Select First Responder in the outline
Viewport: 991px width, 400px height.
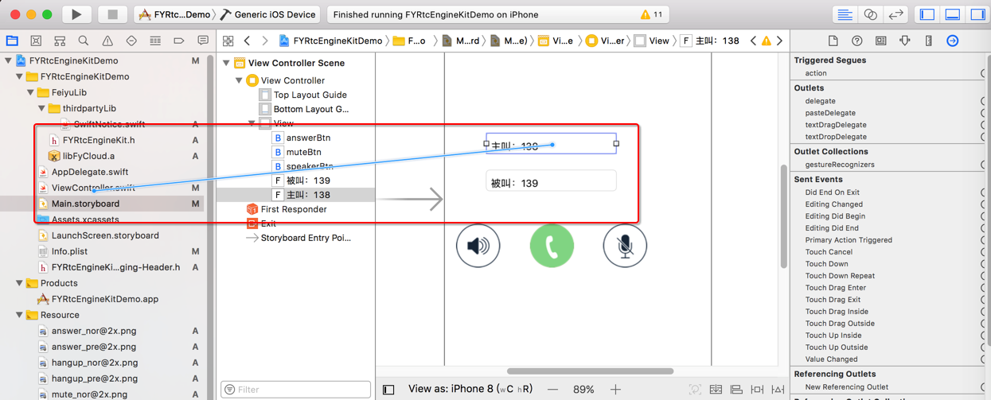[294, 209]
